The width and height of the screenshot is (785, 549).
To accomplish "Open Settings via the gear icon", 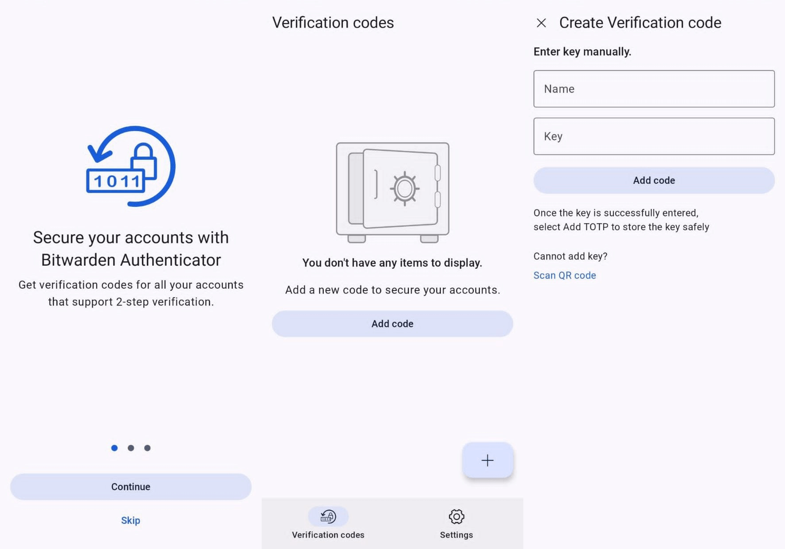I will pyautogui.click(x=456, y=516).
